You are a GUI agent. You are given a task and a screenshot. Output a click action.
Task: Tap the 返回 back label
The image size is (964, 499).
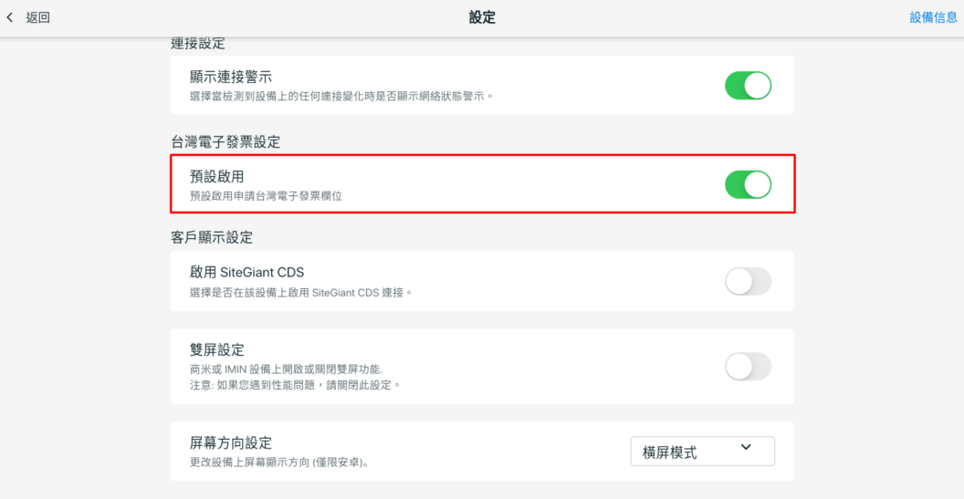(37, 18)
